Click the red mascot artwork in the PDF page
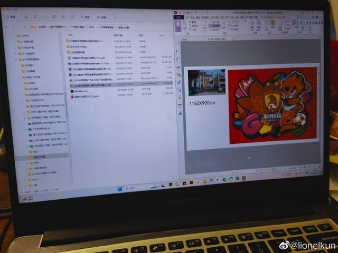 273,105
